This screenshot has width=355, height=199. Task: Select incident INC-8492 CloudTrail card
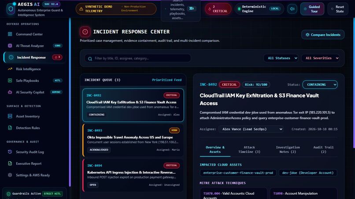(x=133, y=105)
